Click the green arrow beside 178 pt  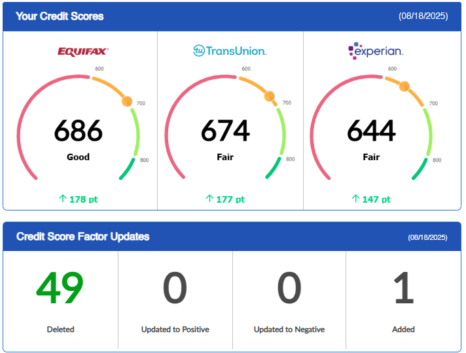point(63,199)
